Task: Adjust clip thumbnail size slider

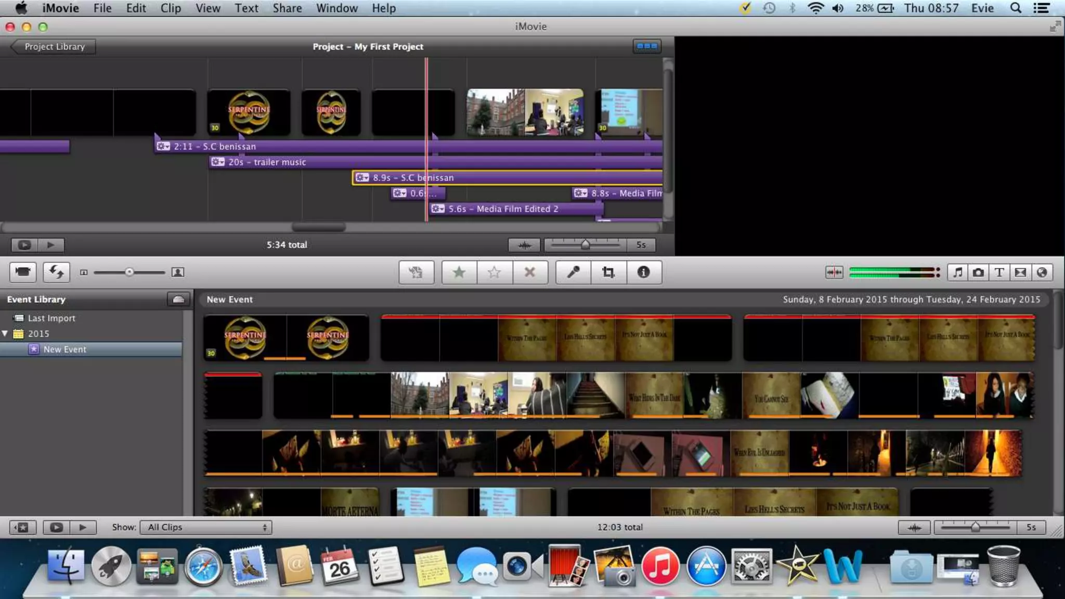Action: pos(129,272)
